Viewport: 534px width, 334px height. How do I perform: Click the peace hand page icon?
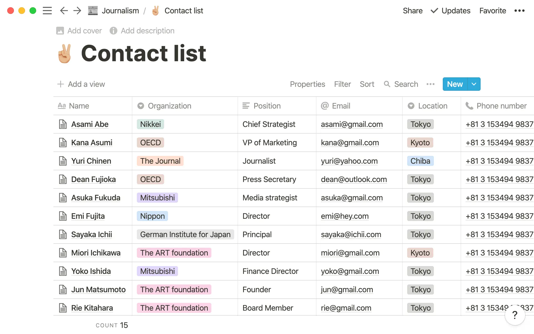(65, 53)
